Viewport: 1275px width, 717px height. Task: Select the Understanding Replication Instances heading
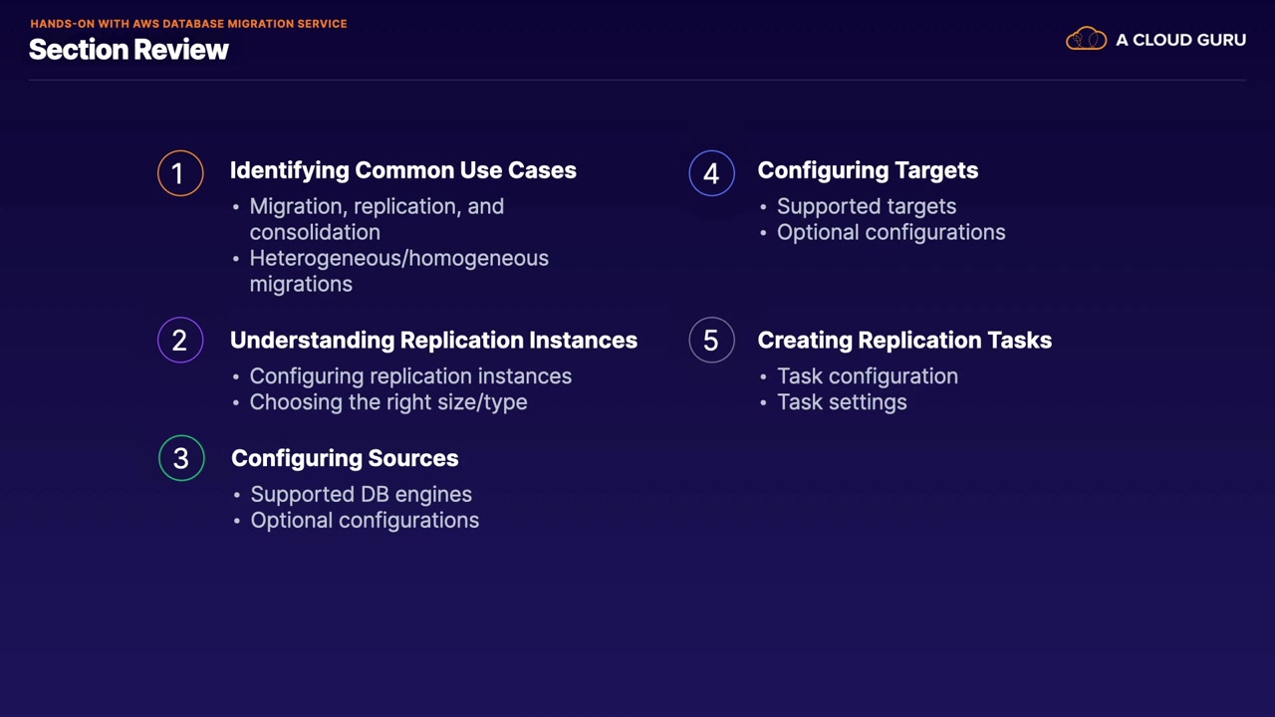(x=433, y=341)
